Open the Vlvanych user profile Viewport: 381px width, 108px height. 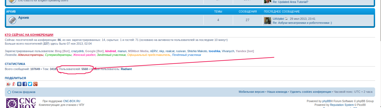tap(228, 51)
